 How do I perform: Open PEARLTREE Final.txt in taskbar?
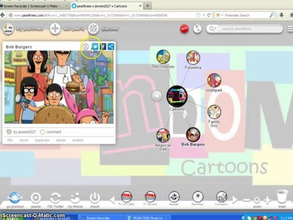coord(148,218)
